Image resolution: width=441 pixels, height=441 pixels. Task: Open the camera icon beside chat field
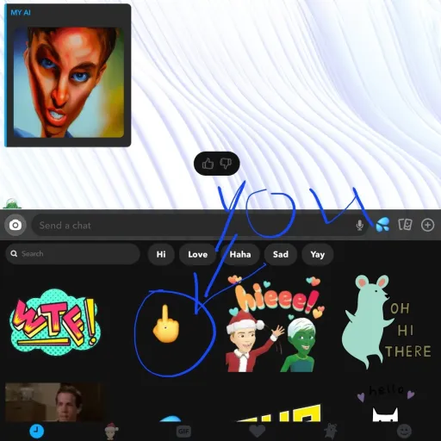click(x=16, y=225)
